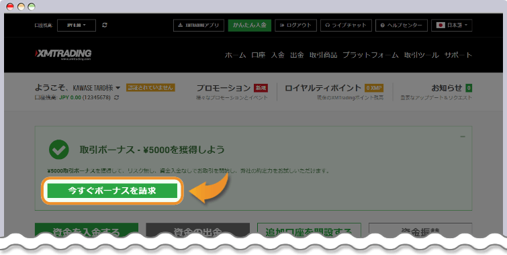This screenshot has width=507, height=255.
Task: Open the JPY 0.00 balance dropdown
Action: pyautogui.click(x=77, y=25)
